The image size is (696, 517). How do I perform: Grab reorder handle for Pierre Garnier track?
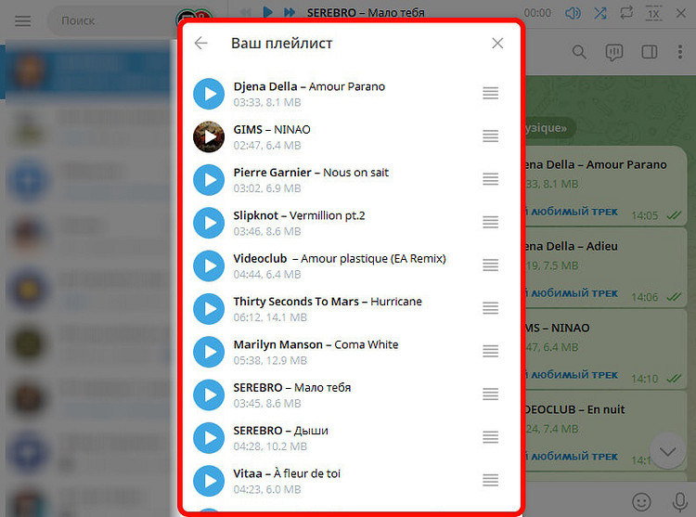[x=491, y=179]
